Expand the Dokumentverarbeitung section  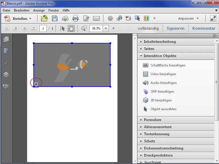coord(176,148)
